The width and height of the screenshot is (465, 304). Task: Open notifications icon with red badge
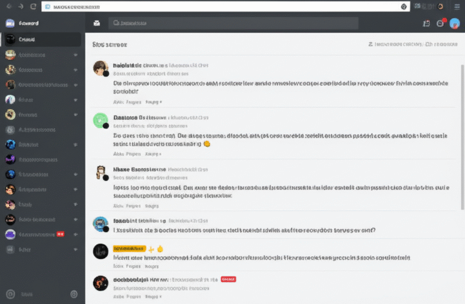pyautogui.click(x=441, y=24)
